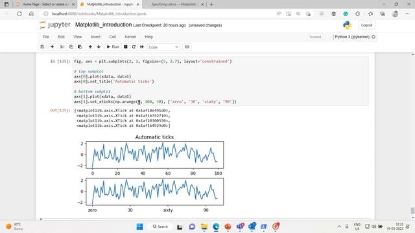Click the Run button
The height and width of the screenshot is (233, 415).
113,47
